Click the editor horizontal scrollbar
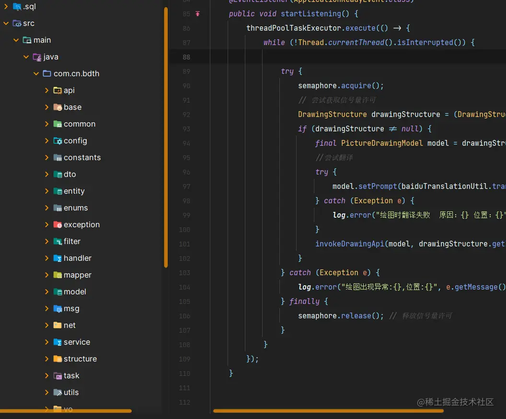This screenshot has height=419, width=506. point(328,411)
